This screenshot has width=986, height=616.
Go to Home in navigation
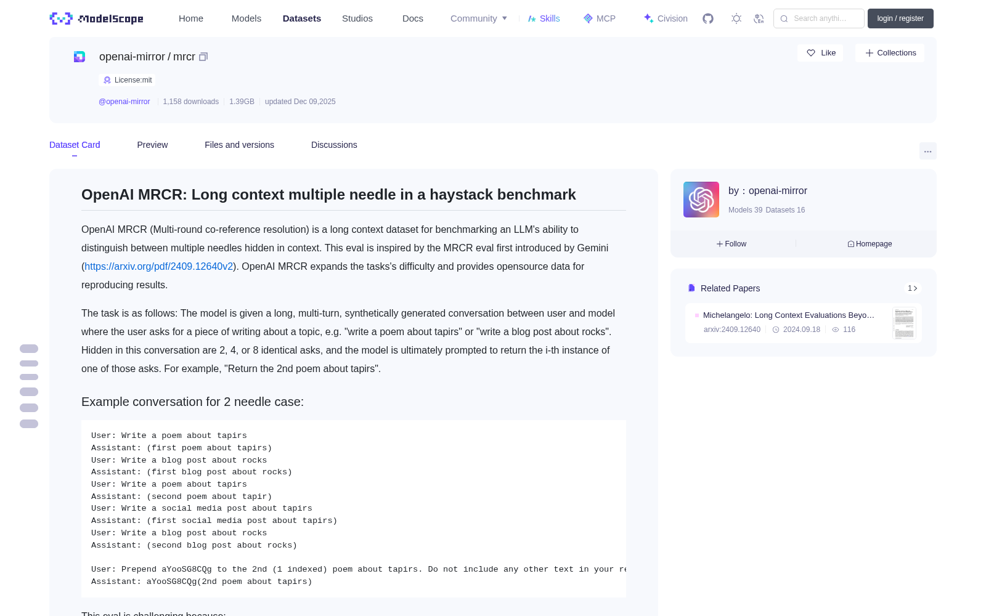pos(191,18)
